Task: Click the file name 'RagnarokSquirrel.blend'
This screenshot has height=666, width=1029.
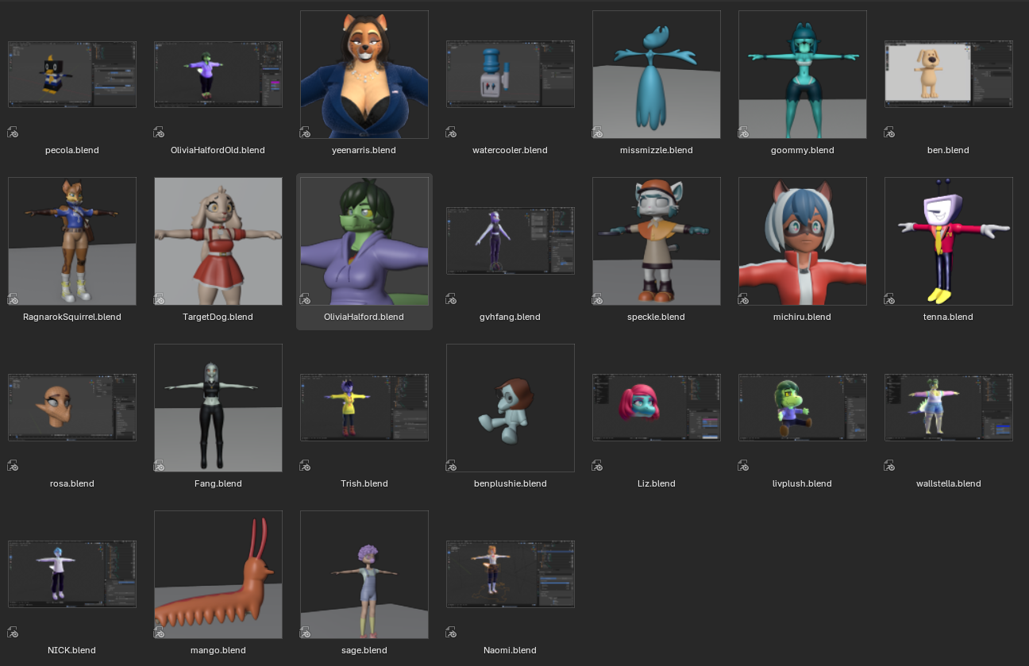Action: (72, 317)
